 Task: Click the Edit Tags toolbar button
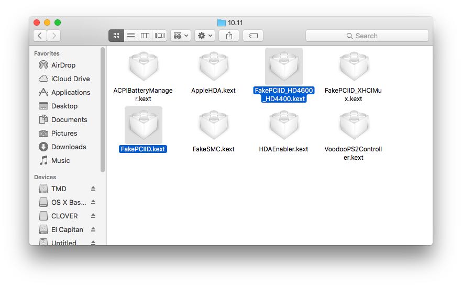253,36
